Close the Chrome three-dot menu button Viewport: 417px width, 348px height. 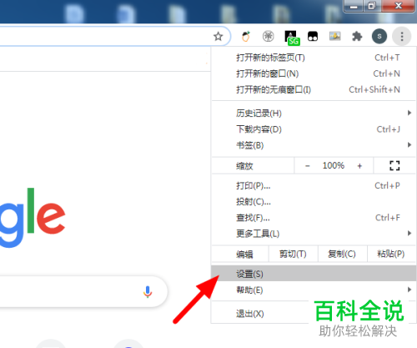tap(402, 37)
